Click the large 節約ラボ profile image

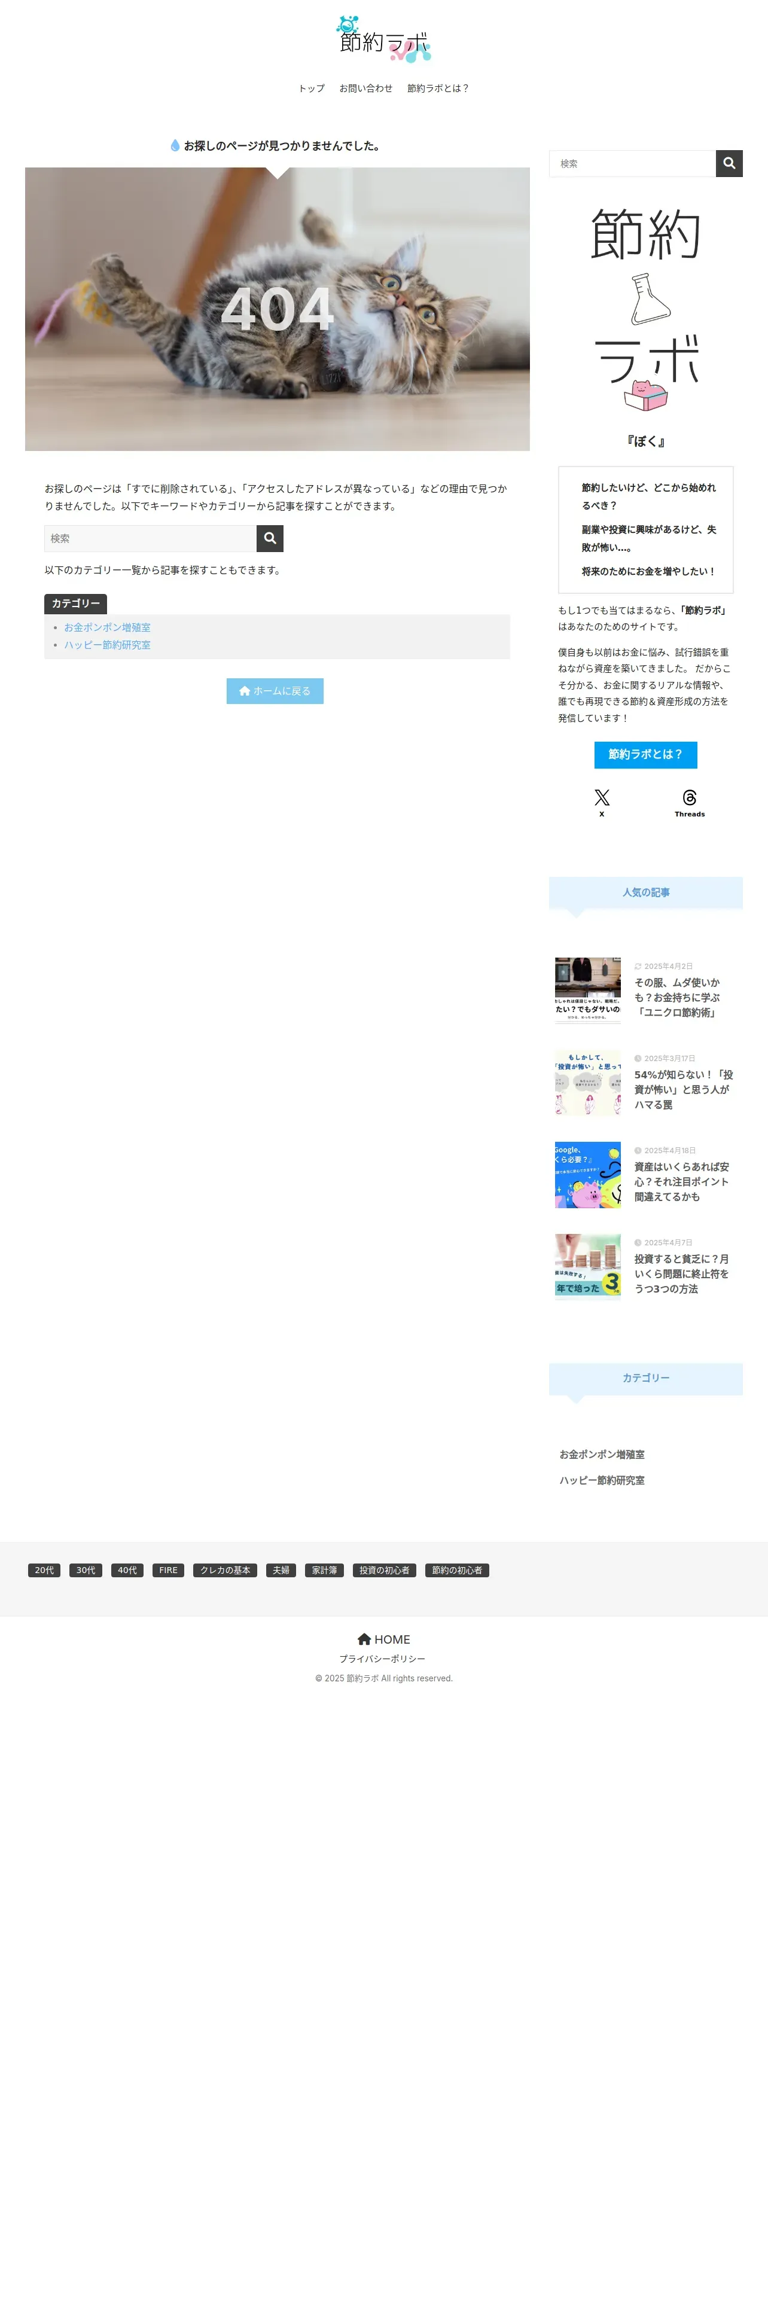[x=645, y=309]
